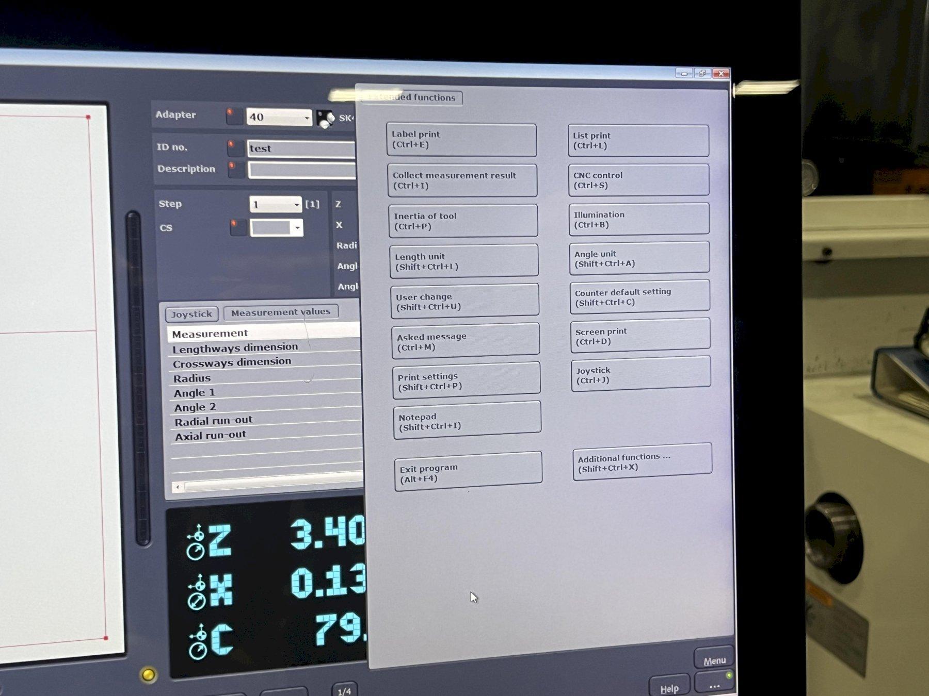Select Radial run-out in the measurement list
The width and height of the screenshot is (929, 696).
[x=214, y=421]
